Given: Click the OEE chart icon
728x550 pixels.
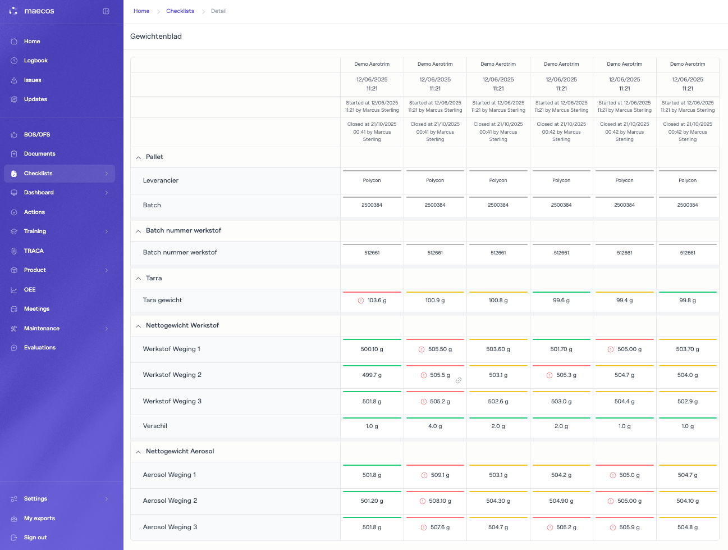Looking at the screenshot, I should point(14,290).
